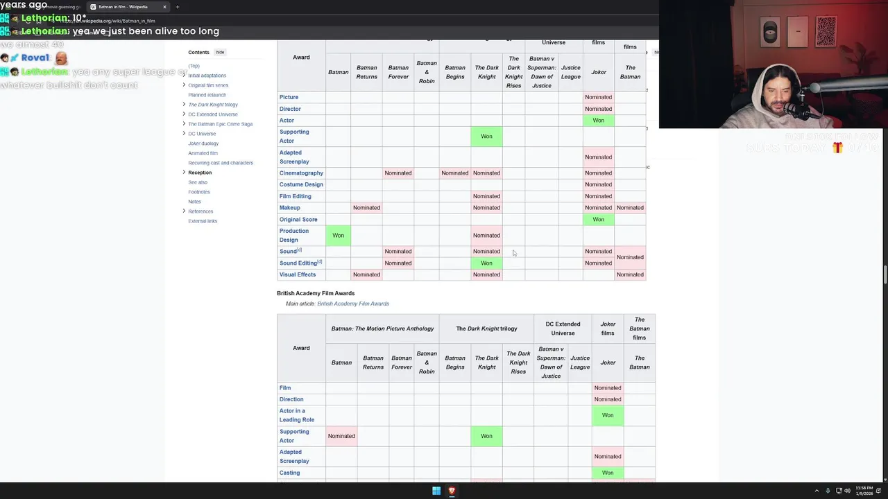Open the Windows Start menu
The width and height of the screenshot is (888, 499).
[436, 491]
